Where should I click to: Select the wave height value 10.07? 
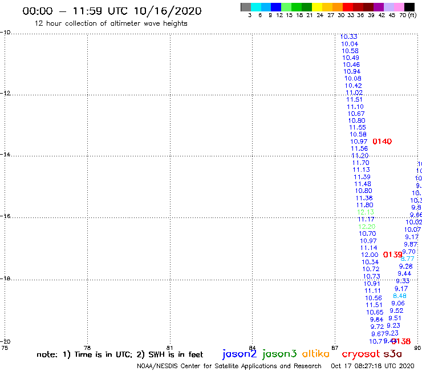tap(412, 229)
